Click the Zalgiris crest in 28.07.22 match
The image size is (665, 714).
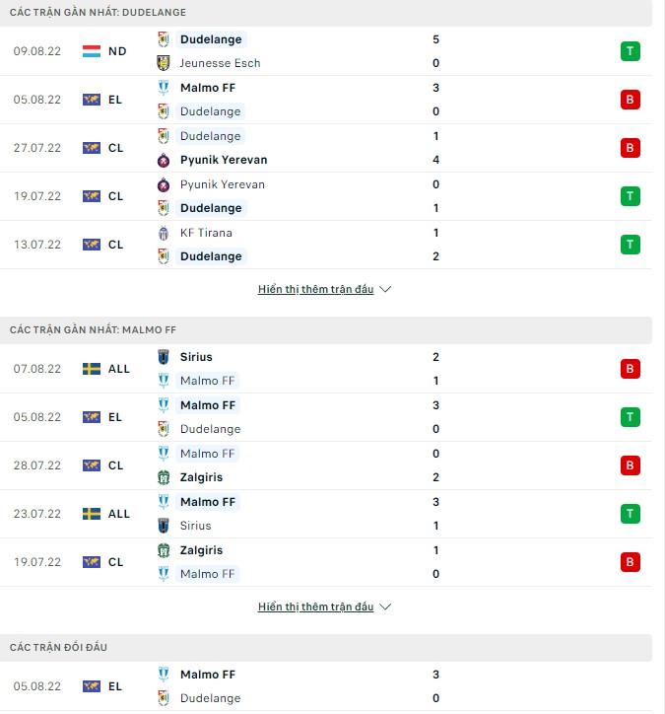(164, 477)
